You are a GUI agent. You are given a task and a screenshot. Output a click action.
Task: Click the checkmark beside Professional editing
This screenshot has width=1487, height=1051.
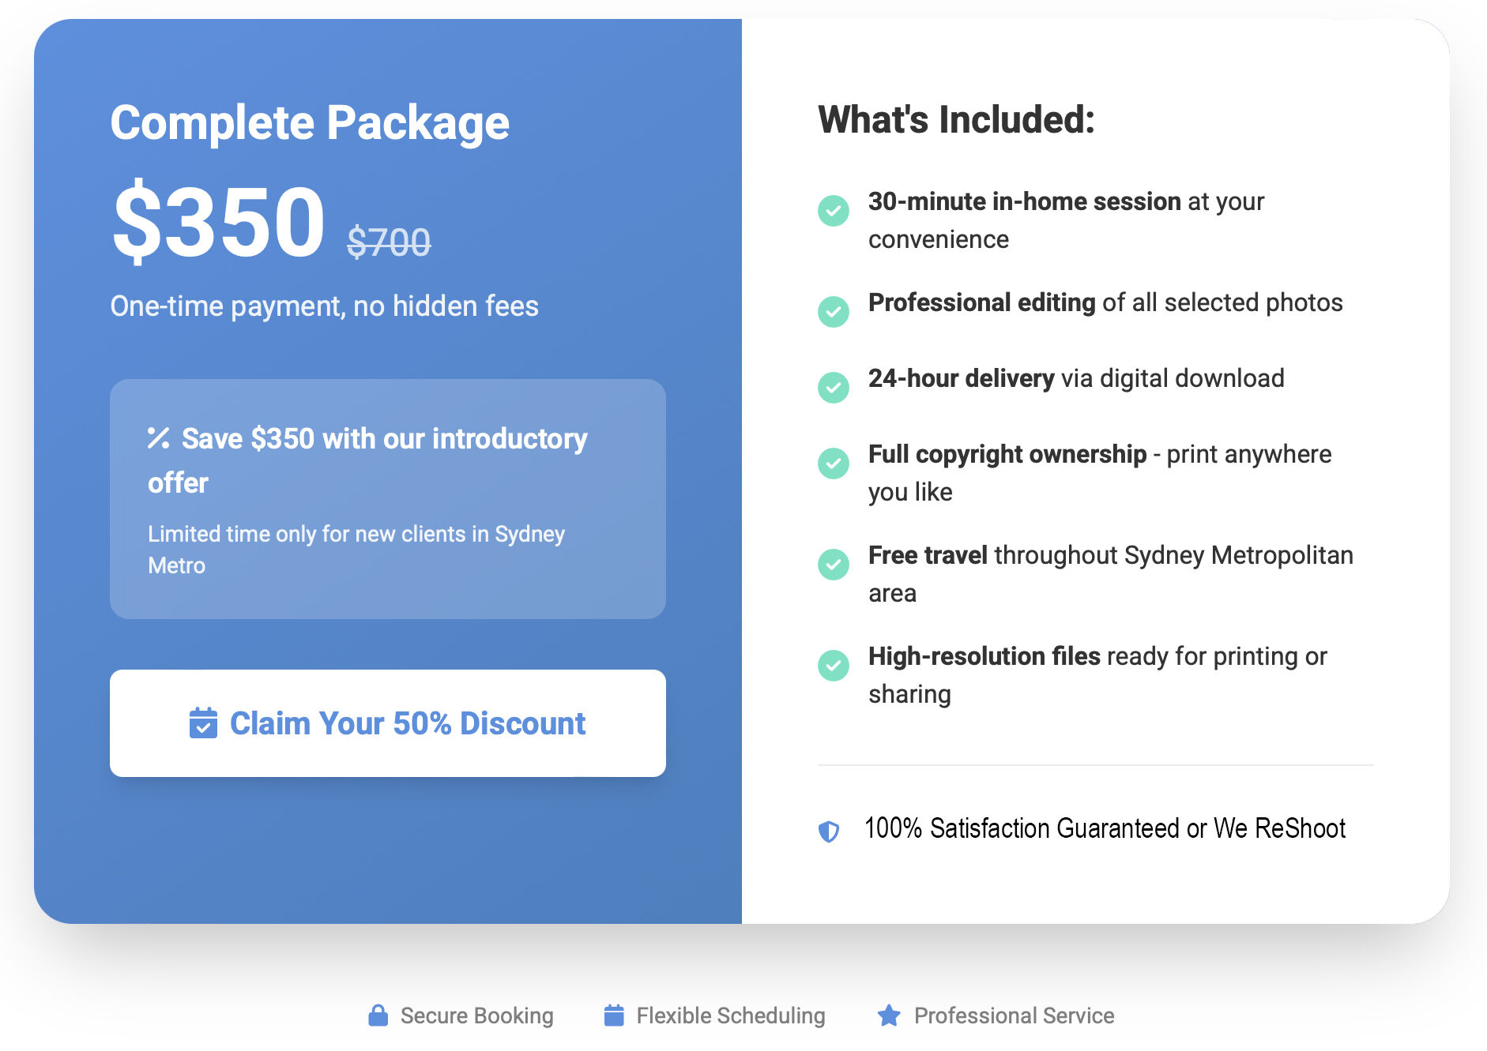click(833, 312)
